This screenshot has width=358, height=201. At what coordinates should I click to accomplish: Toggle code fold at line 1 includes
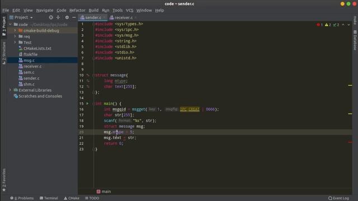pyautogui.click(x=93, y=24)
